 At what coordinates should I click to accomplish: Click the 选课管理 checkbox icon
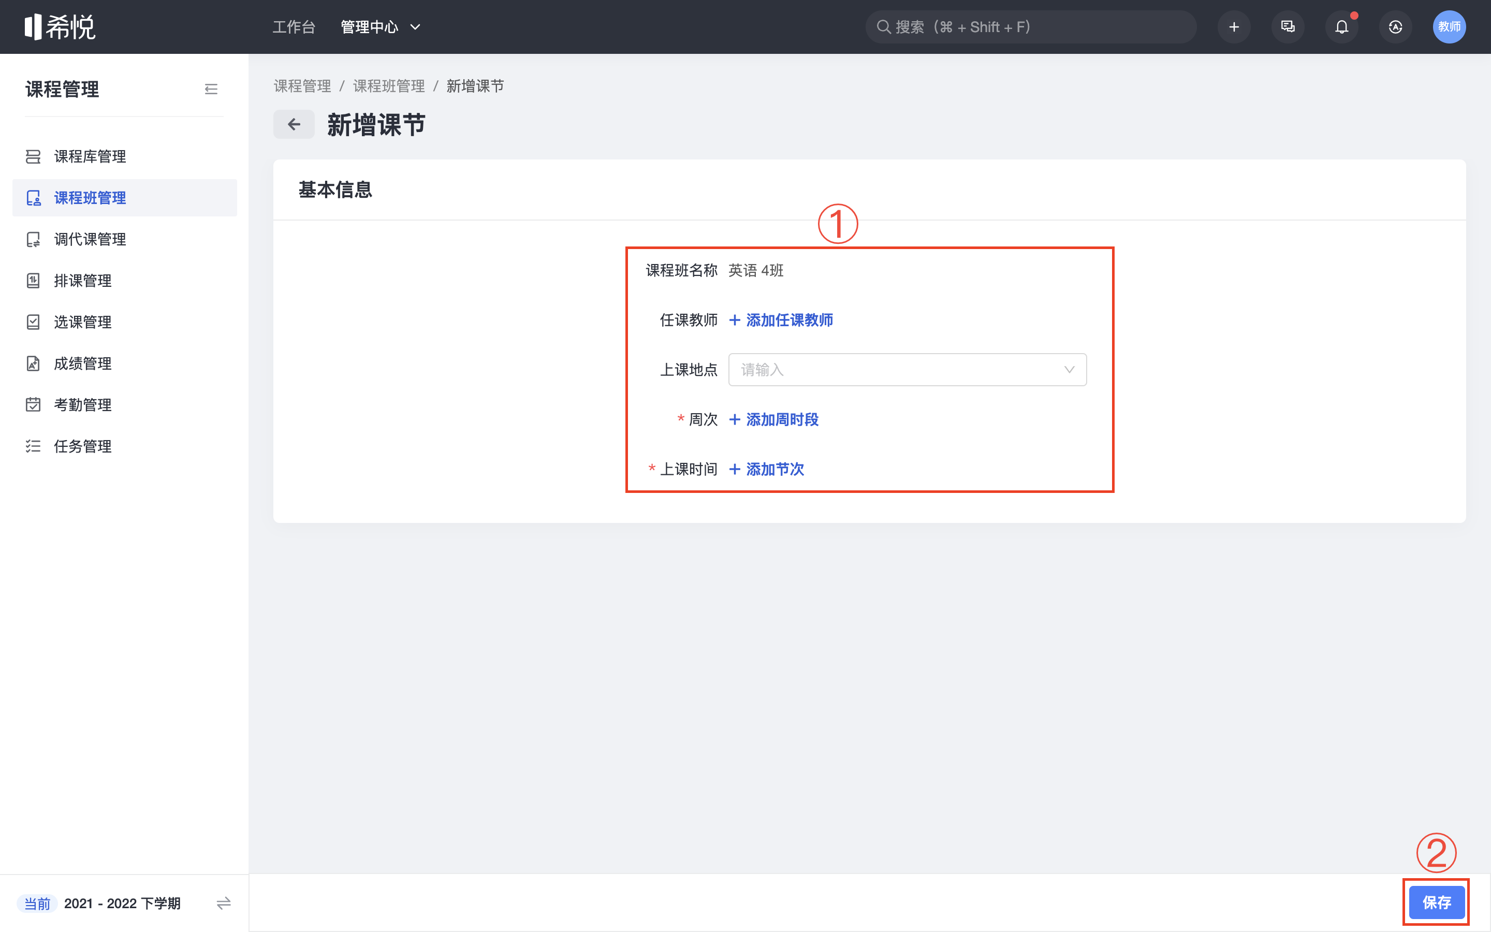coord(33,322)
